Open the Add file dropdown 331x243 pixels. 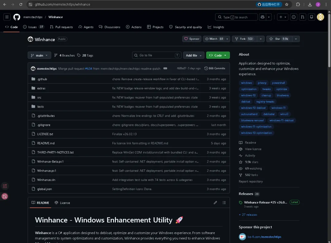click(x=194, y=55)
